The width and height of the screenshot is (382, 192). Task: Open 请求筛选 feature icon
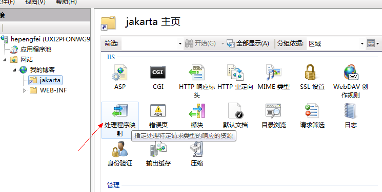click(312, 111)
